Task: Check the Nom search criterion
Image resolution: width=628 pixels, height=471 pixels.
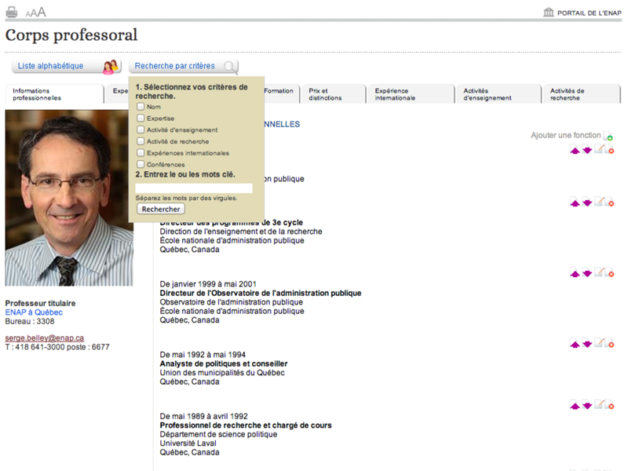Action: pos(141,107)
